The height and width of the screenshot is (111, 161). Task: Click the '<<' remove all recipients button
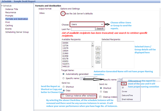tap(98, 62)
